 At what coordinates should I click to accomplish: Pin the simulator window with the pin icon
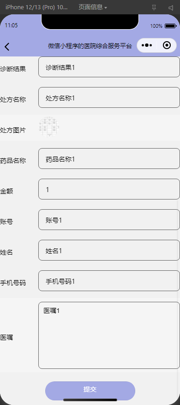point(154,8)
